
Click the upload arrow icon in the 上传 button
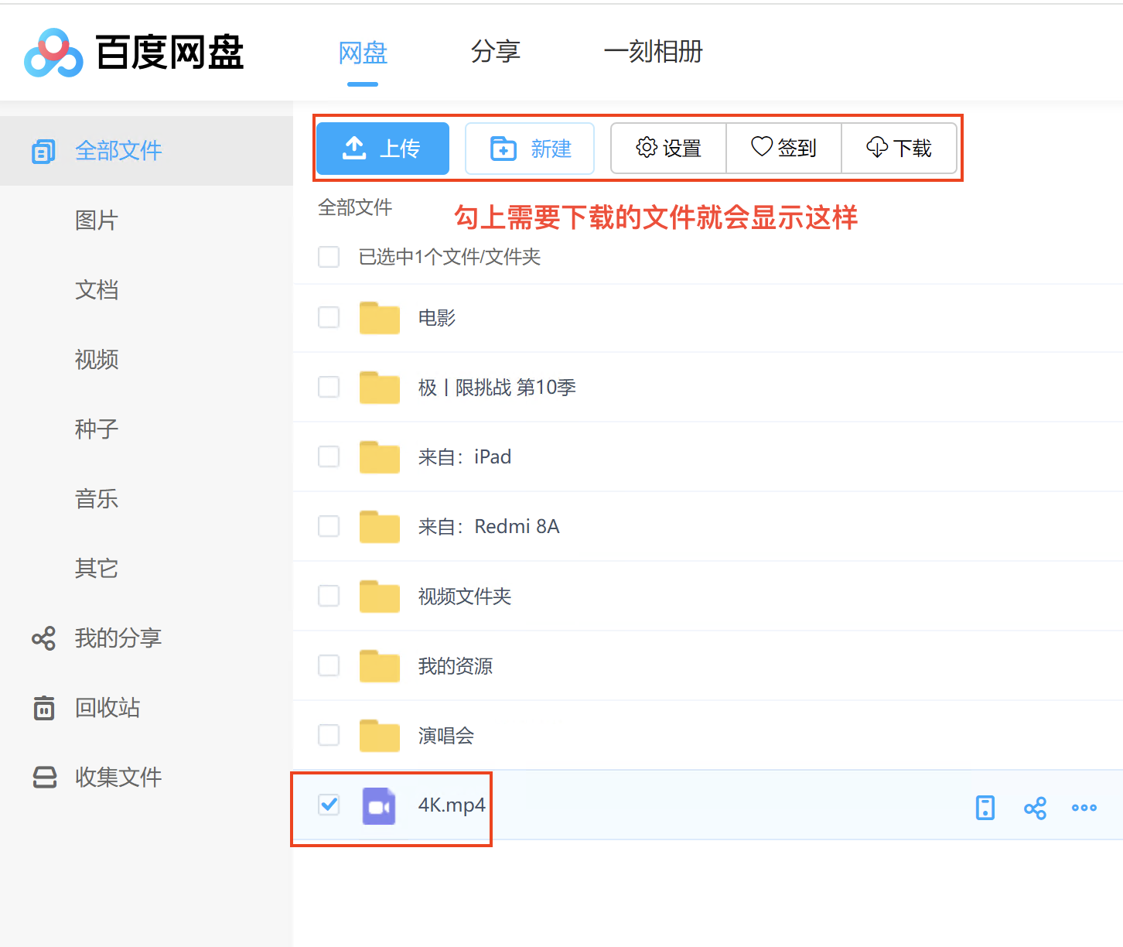point(354,148)
